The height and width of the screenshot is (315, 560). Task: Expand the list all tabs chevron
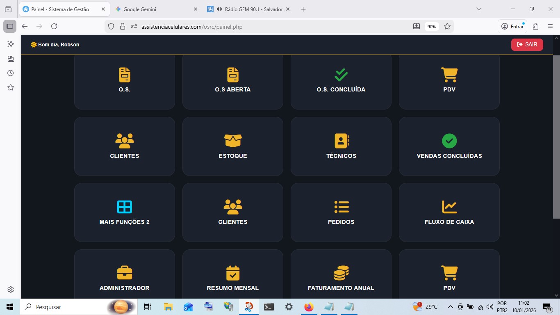(478, 9)
